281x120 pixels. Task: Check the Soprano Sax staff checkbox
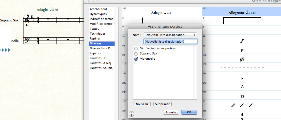[x=136, y=54]
